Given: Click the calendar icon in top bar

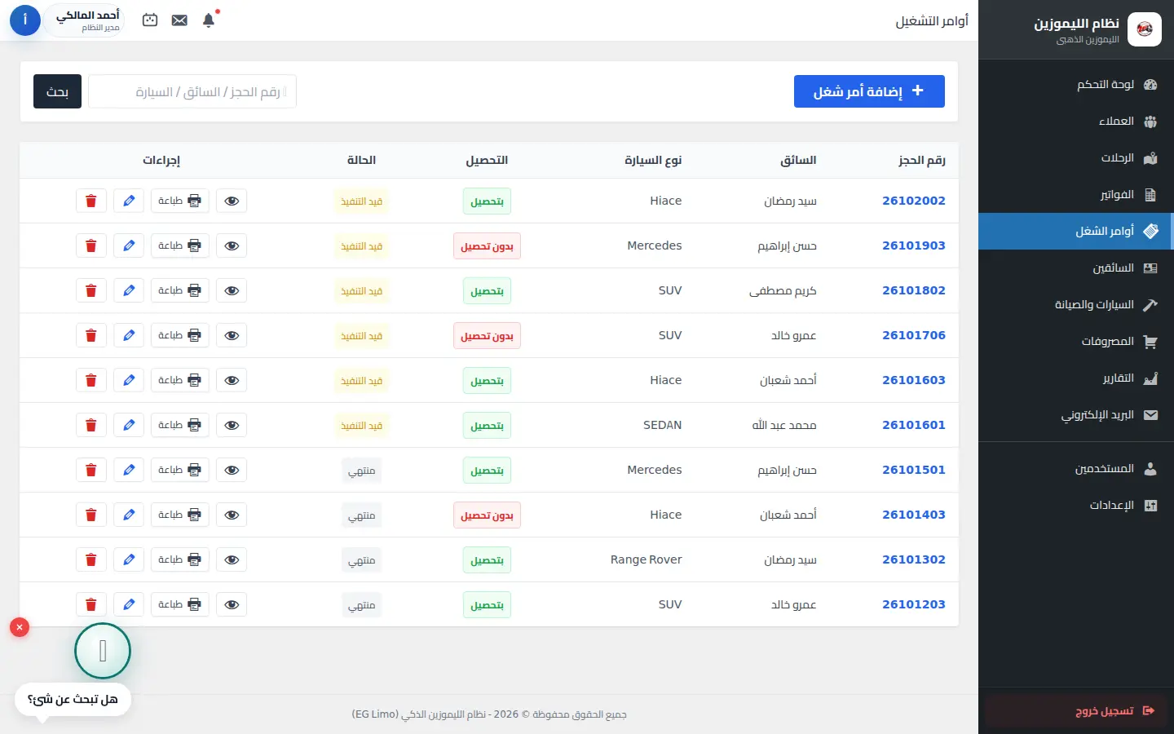Looking at the screenshot, I should click(x=150, y=20).
